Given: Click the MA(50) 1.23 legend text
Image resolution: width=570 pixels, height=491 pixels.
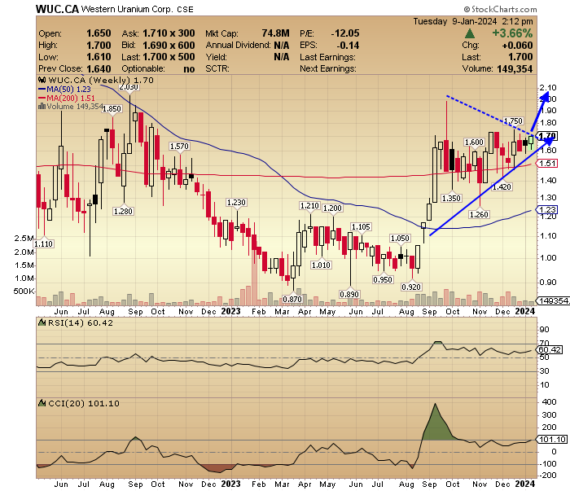Looking at the screenshot, I should pyautogui.click(x=68, y=89).
